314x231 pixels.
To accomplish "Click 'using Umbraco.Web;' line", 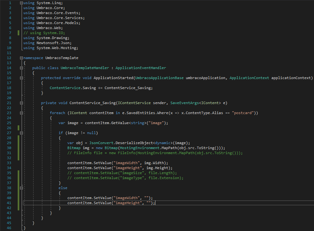I will click(43, 28).
